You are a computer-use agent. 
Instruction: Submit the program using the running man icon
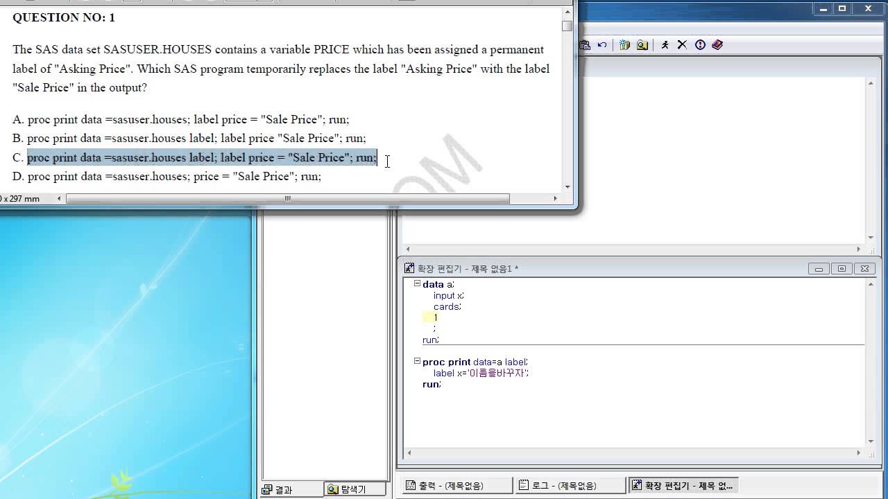(x=665, y=45)
